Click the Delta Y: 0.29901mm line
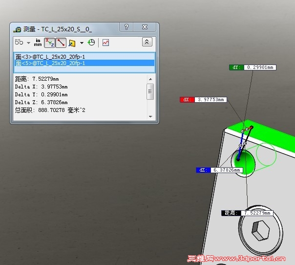The image size is (295, 265). pos(41,94)
